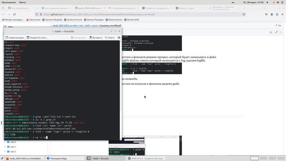Expand the lab10 folder in file tree
The image size is (286, 161).
point(5,142)
